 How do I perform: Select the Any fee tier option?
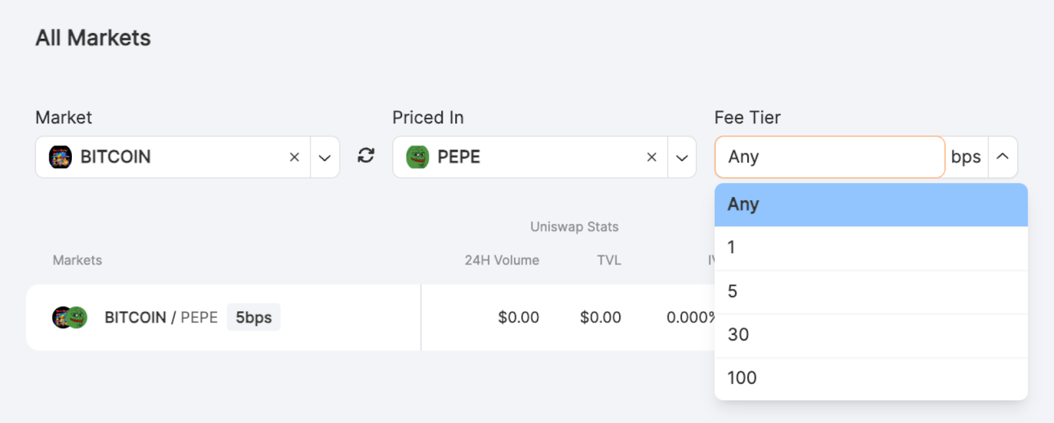pos(871,205)
